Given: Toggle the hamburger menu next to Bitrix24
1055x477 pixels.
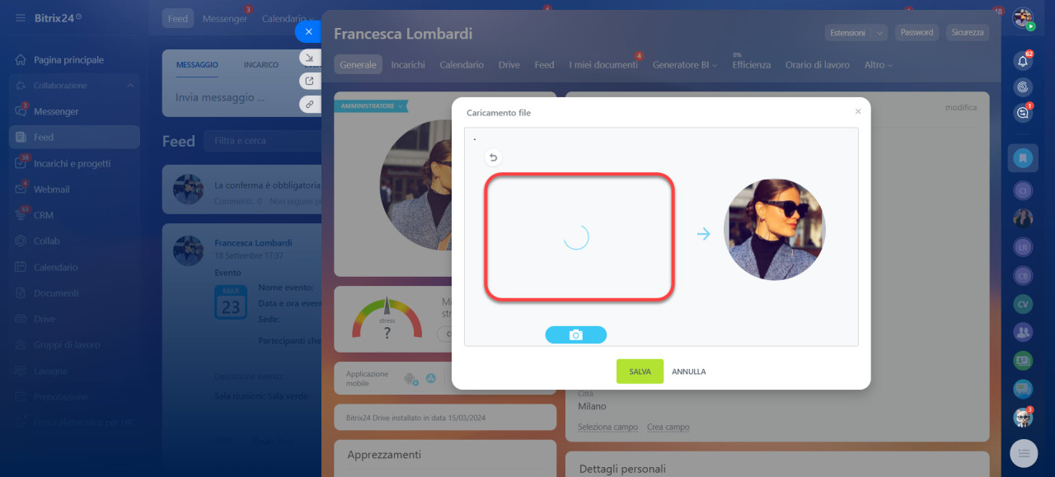Looking at the screenshot, I should tap(20, 17).
